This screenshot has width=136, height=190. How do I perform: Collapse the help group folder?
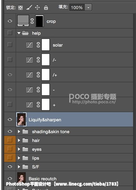click(19, 33)
